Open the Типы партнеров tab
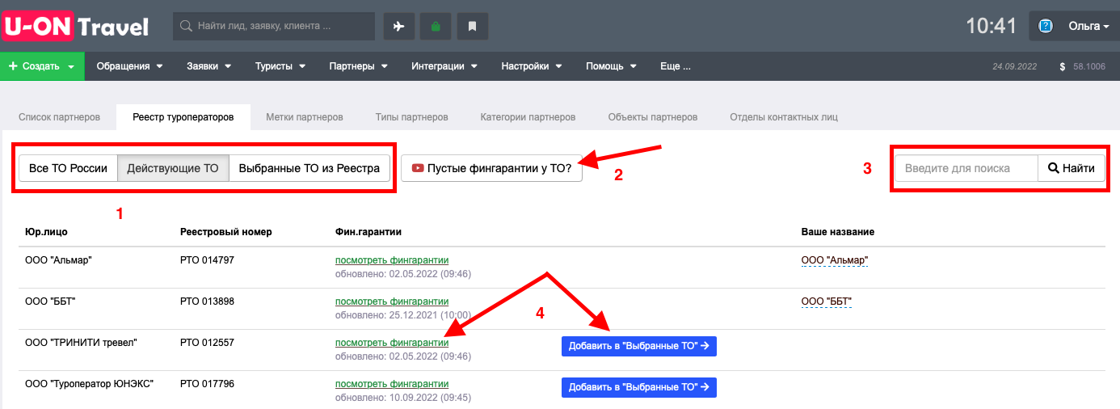This screenshot has width=1120, height=409. [411, 117]
